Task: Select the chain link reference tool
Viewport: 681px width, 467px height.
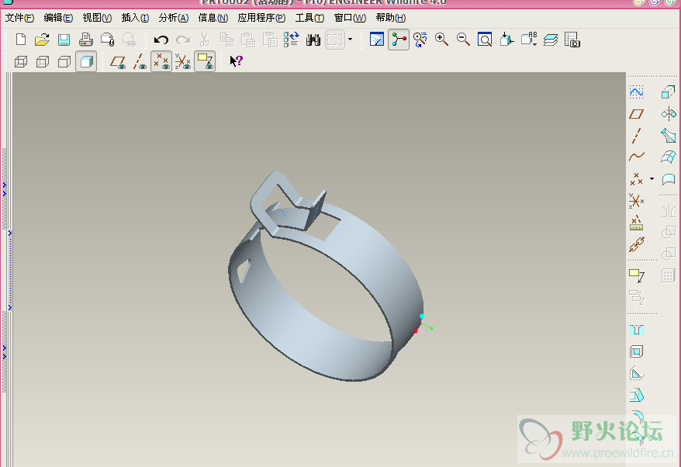Action: [x=637, y=244]
